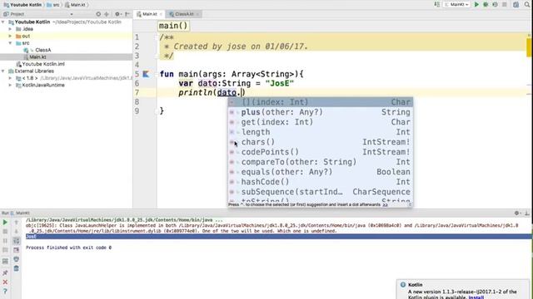533x299 pixels.
Task: Start debugging with the top bug icon
Action: [486, 4]
